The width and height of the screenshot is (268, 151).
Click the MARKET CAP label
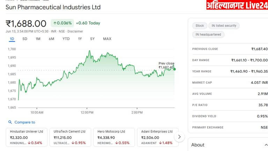(x=202, y=82)
